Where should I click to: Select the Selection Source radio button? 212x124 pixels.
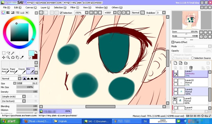(192, 58)
